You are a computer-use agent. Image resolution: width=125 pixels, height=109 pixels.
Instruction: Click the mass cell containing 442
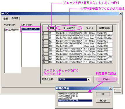tap(52, 59)
